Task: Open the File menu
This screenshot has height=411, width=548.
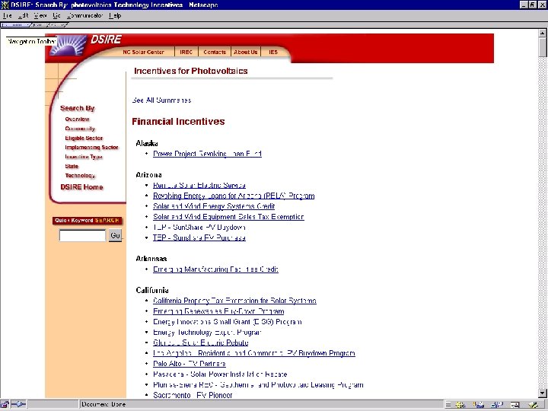Action: click(x=7, y=15)
